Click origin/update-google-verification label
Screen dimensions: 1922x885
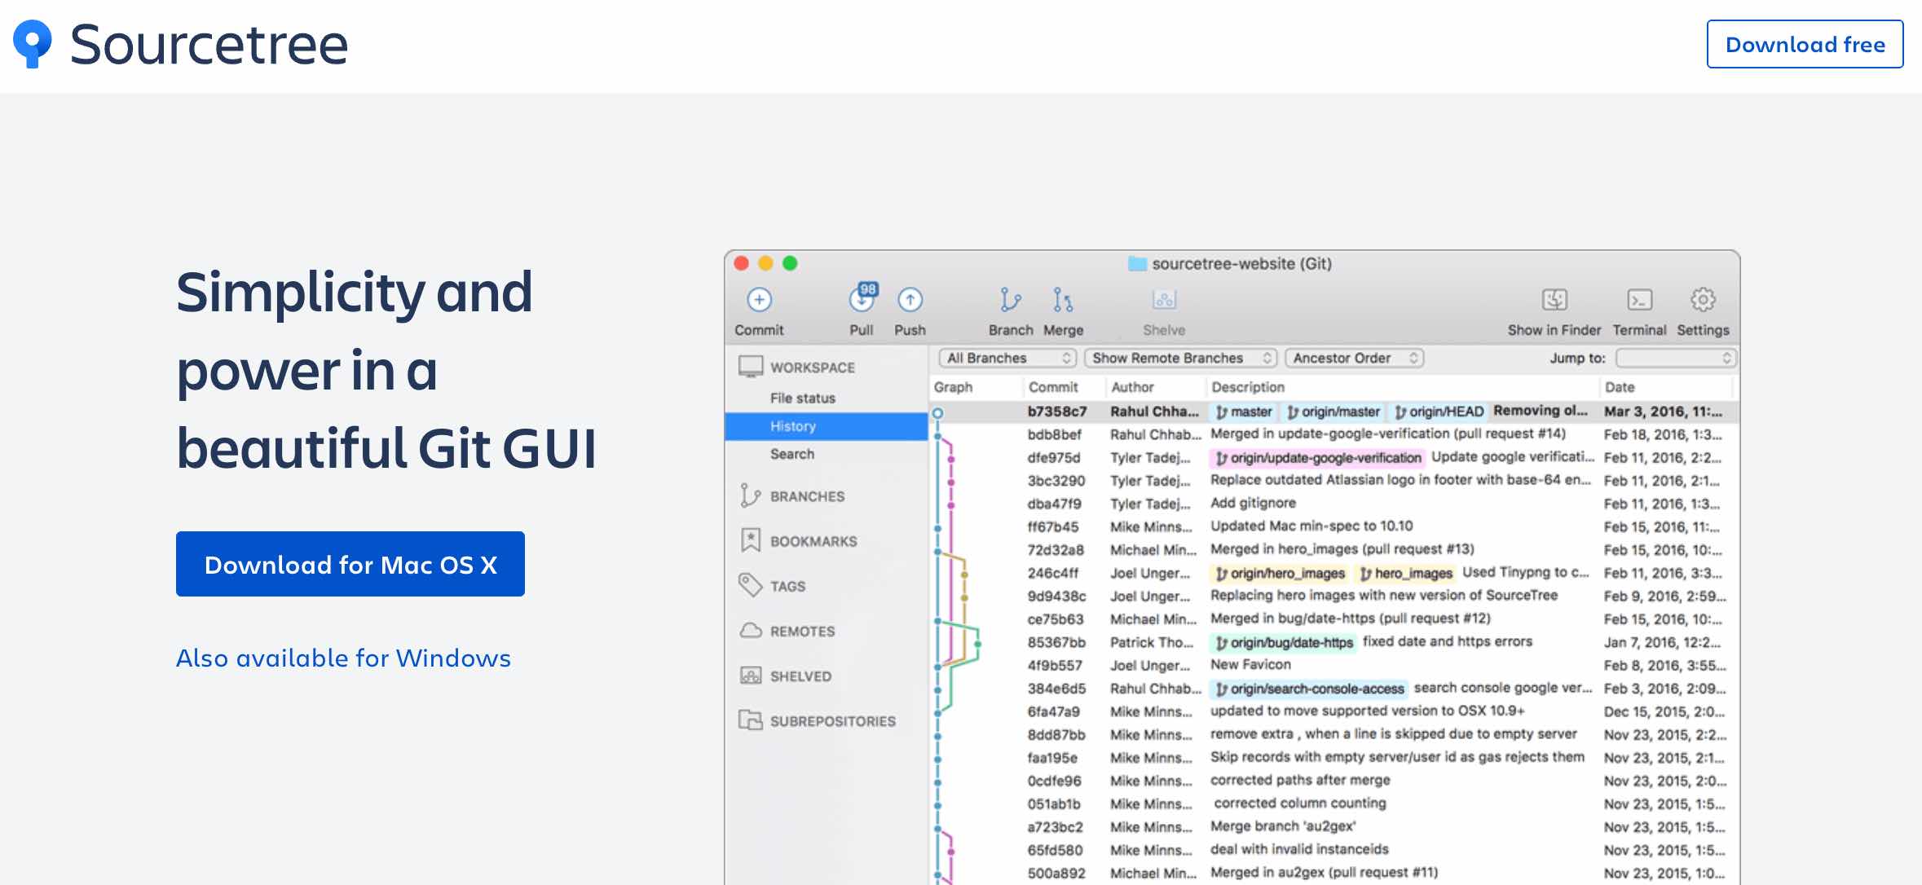click(x=1317, y=458)
